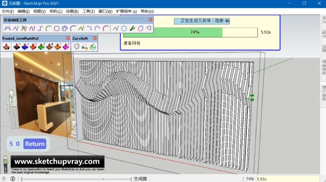Click the 正在生成几何体 - 阻断 46 label

(202, 21)
